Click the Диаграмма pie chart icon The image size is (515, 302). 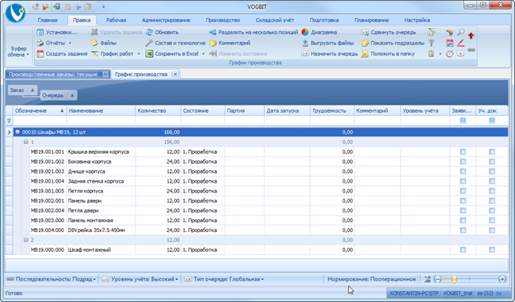305,32
